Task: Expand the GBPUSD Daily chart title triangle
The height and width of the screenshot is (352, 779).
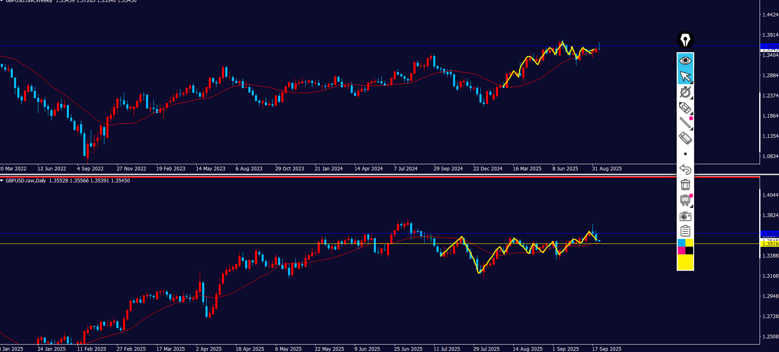Action: pyautogui.click(x=2, y=181)
